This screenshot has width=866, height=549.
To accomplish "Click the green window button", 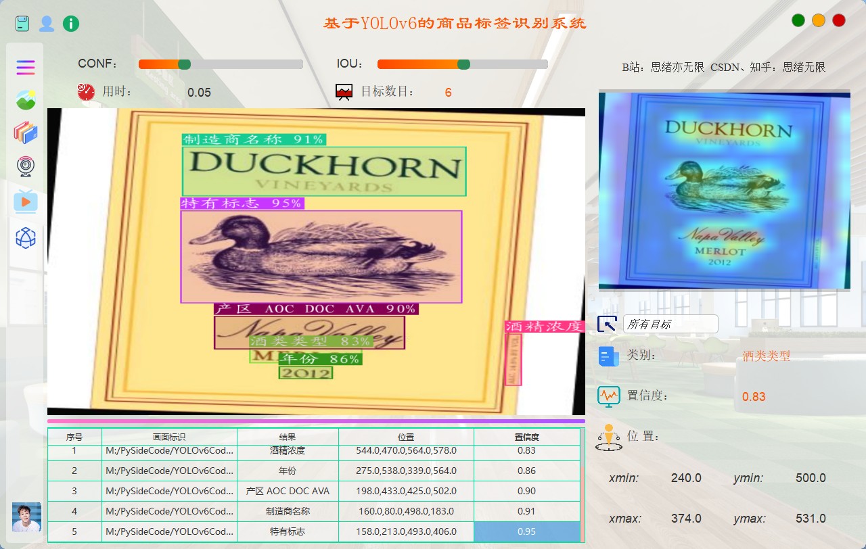I will click(x=798, y=20).
